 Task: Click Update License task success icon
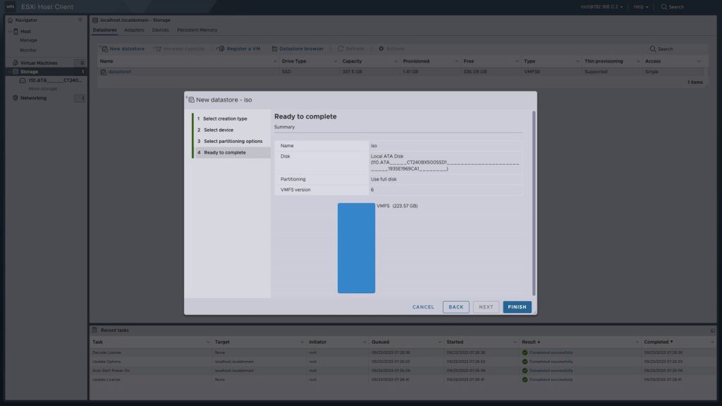click(x=525, y=380)
